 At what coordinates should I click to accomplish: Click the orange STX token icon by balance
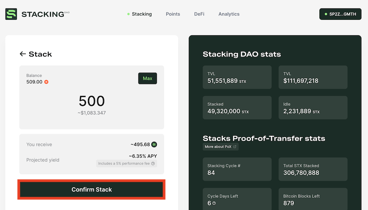[x=46, y=82]
